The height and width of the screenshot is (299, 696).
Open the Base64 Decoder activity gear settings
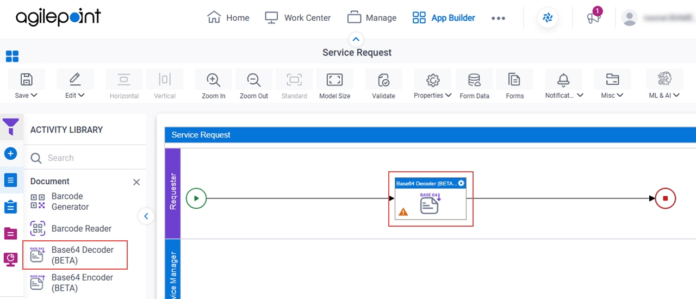461,183
